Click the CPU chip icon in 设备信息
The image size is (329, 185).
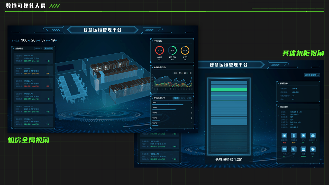[x=303, y=136]
